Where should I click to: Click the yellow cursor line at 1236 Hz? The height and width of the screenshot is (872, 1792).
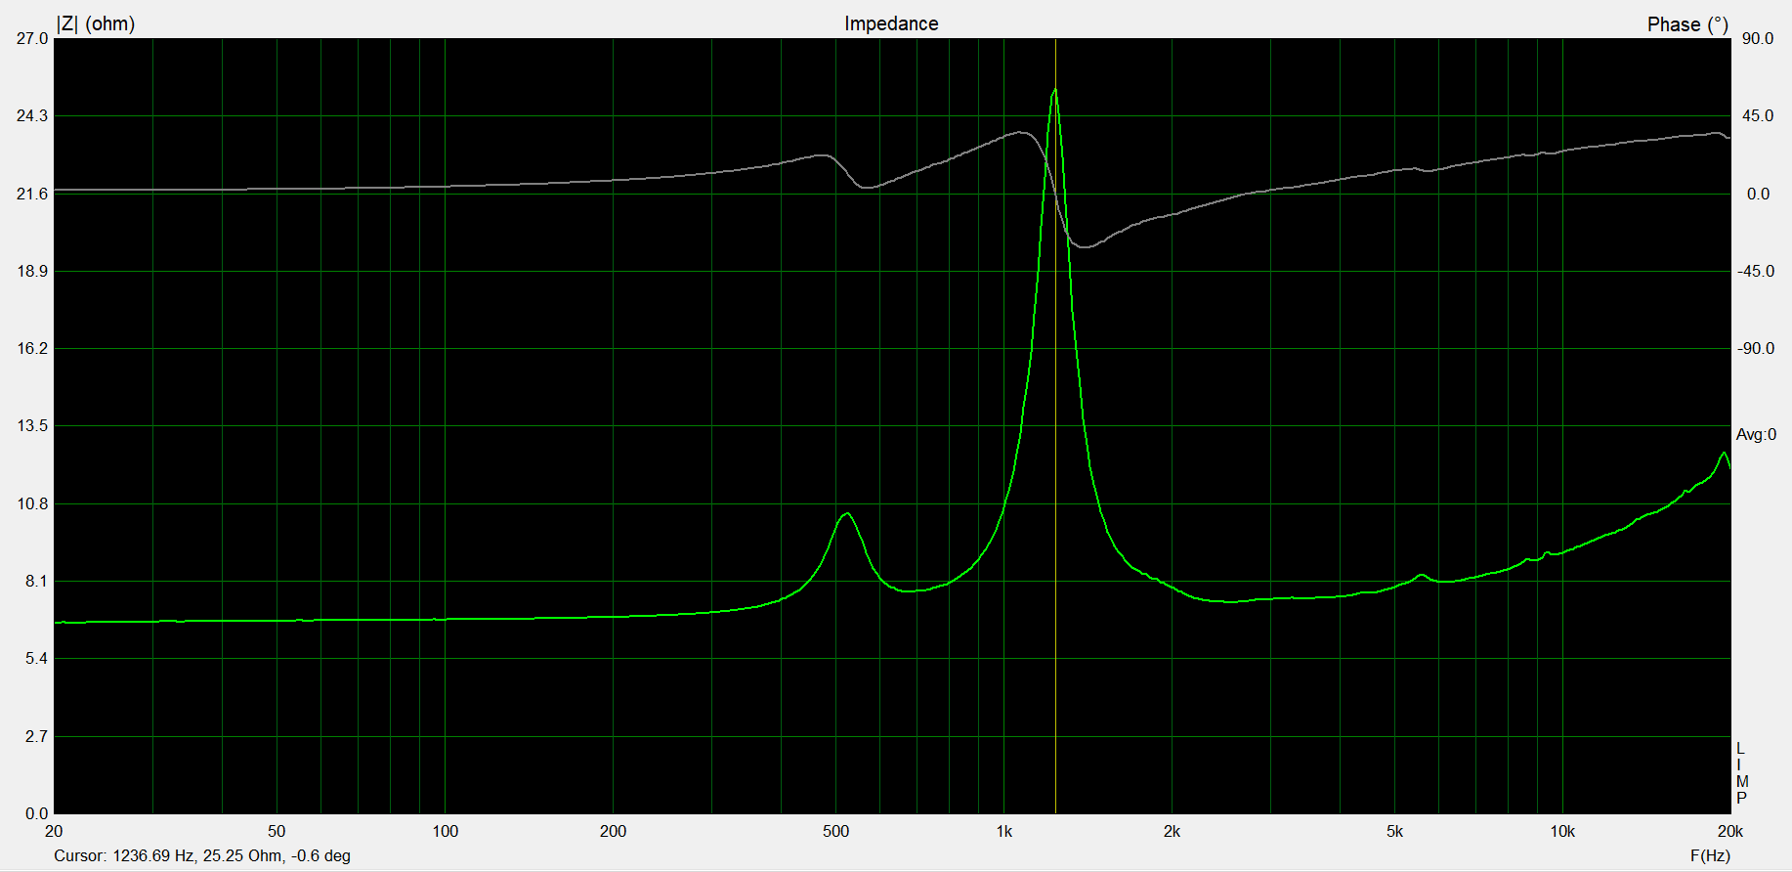(1055, 425)
